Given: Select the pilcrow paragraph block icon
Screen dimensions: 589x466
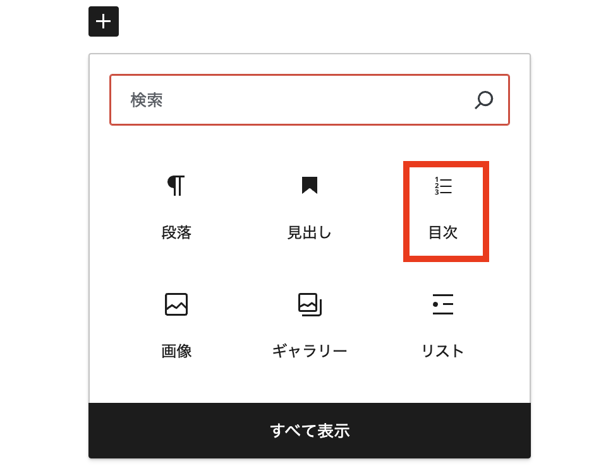Looking at the screenshot, I should [176, 185].
